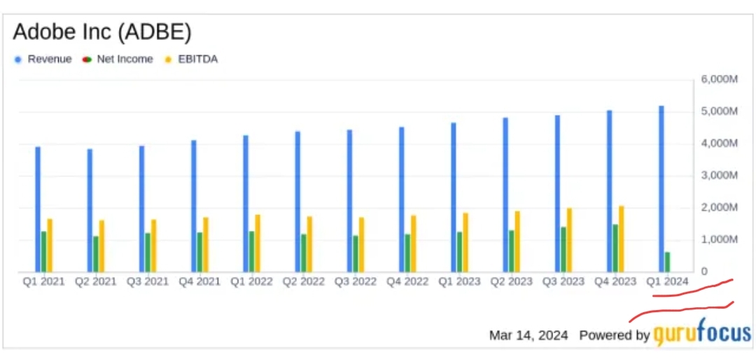756x364 pixels.
Task: Select the blue Revenue bar for Q4 2023
Action: pyautogui.click(x=610, y=191)
